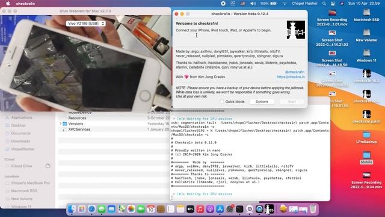The image size is (385, 217).
Task: Click the iCloud Drive sync progress icon
Action: pyautogui.click(x=48, y=166)
